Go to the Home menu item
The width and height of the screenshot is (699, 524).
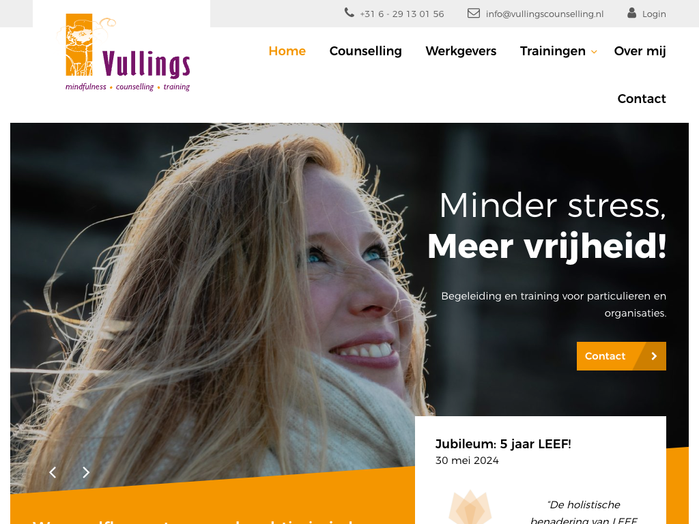click(287, 51)
